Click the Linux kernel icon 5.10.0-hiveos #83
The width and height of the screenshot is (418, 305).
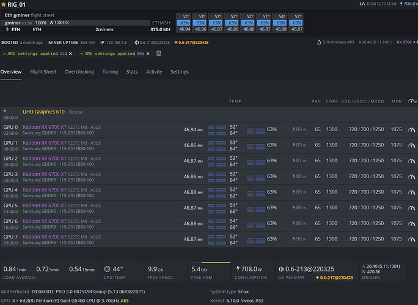[x=319, y=42]
